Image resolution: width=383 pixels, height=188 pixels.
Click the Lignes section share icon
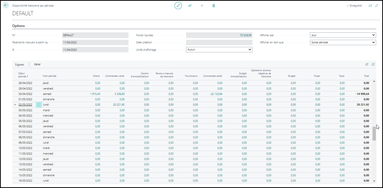(367, 65)
